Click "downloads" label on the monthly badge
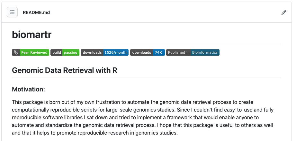296x141 pixels. pos(92,52)
